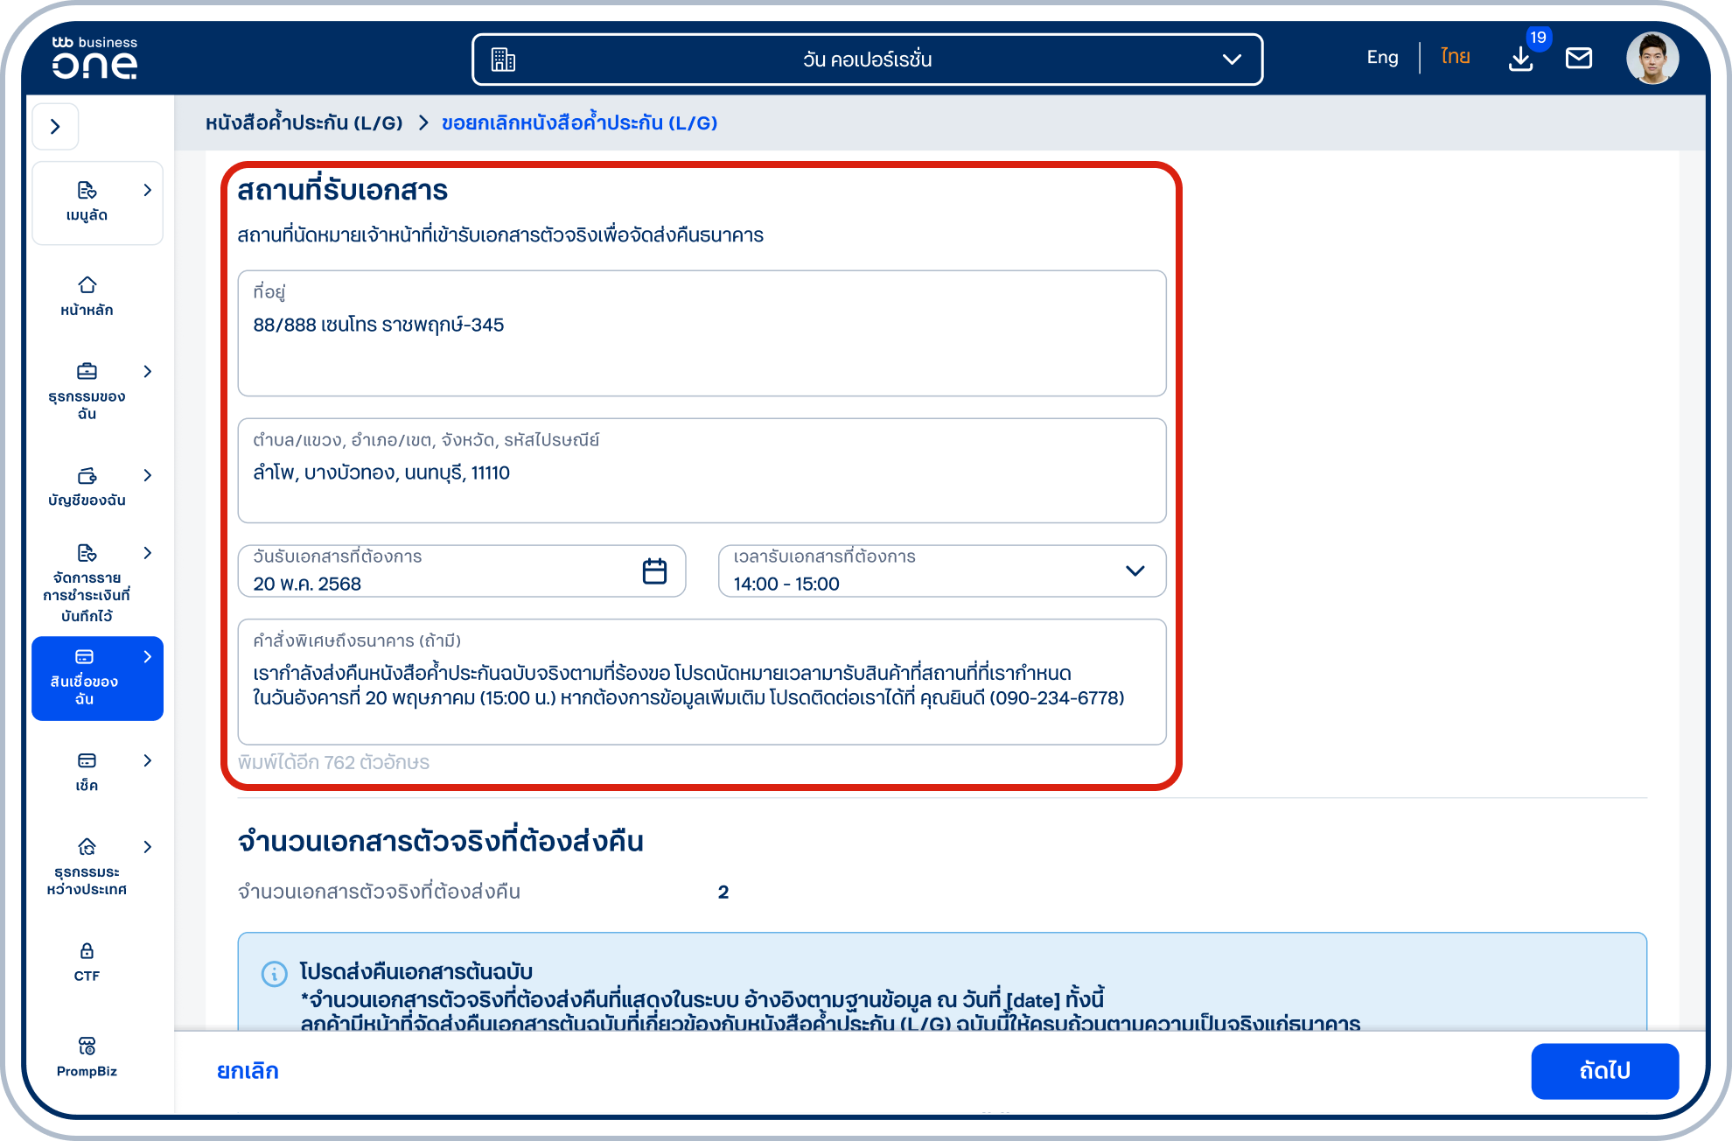Open PrompBiz in sidebar
1732x1141 pixels.
[87, 1057]
